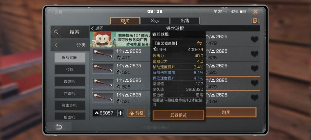Toggle heart on the bottom right listing

click(x=255, y=98)
